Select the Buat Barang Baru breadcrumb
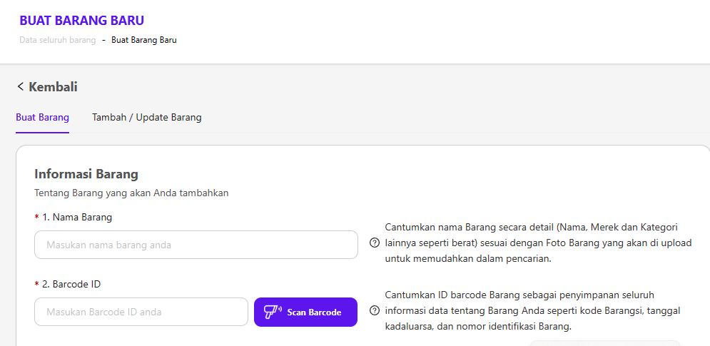The height and width of the screenshot is (346, 710). [x=144, y=40]
